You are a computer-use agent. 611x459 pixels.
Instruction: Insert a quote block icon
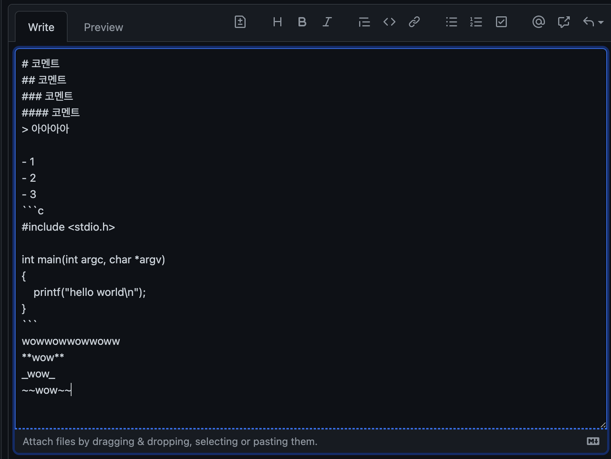(364, 22)
